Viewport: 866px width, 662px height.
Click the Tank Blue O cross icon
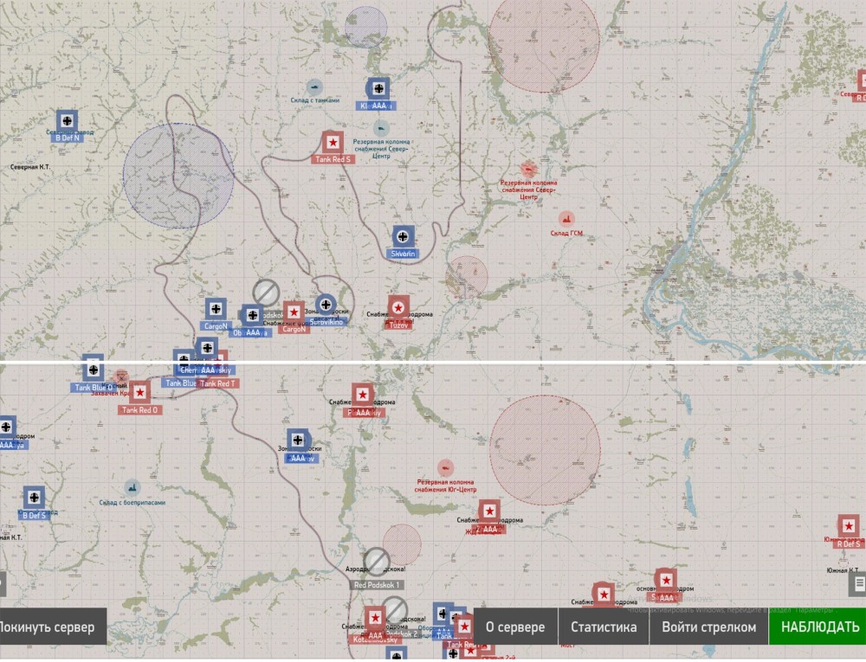pos(93,369)
